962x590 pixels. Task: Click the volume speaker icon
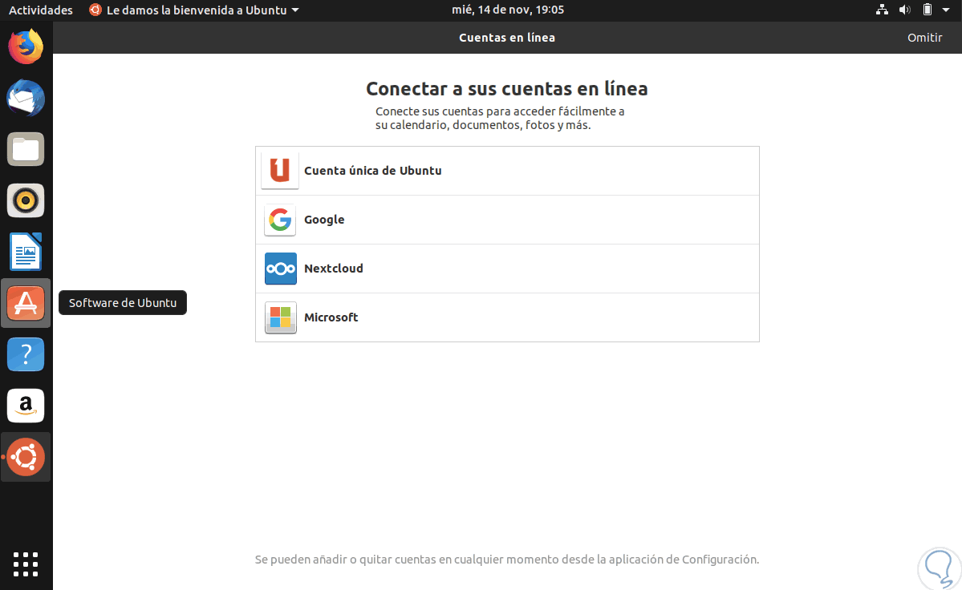(x=905, y=10)
